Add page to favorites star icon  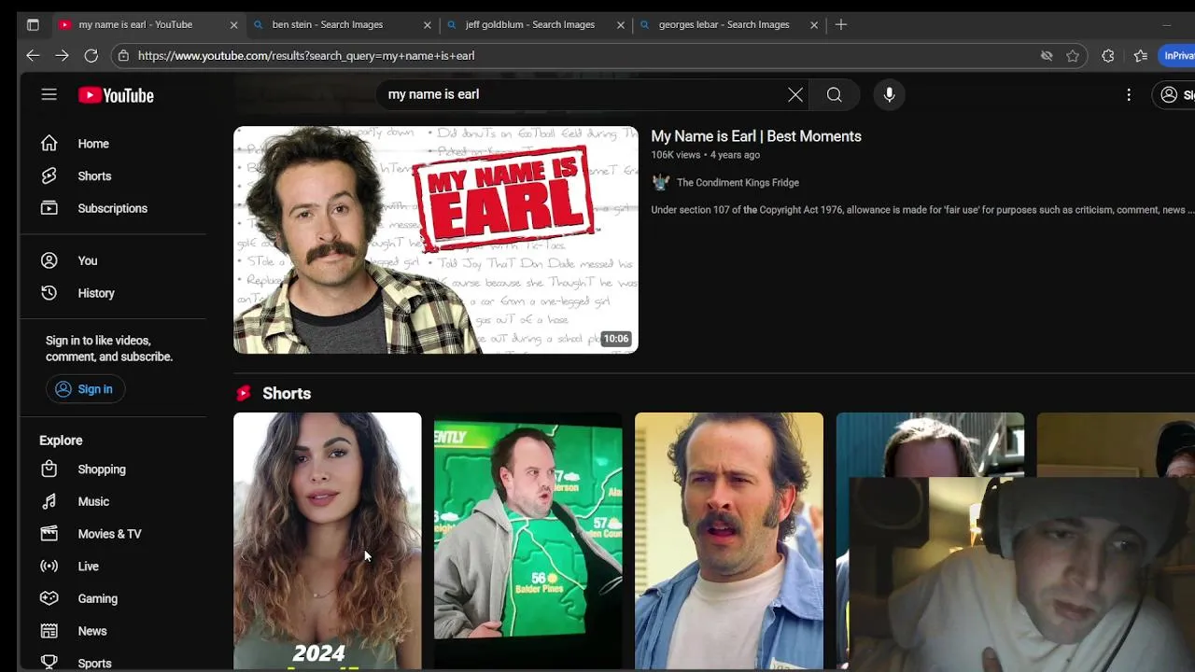point(1073,56)
